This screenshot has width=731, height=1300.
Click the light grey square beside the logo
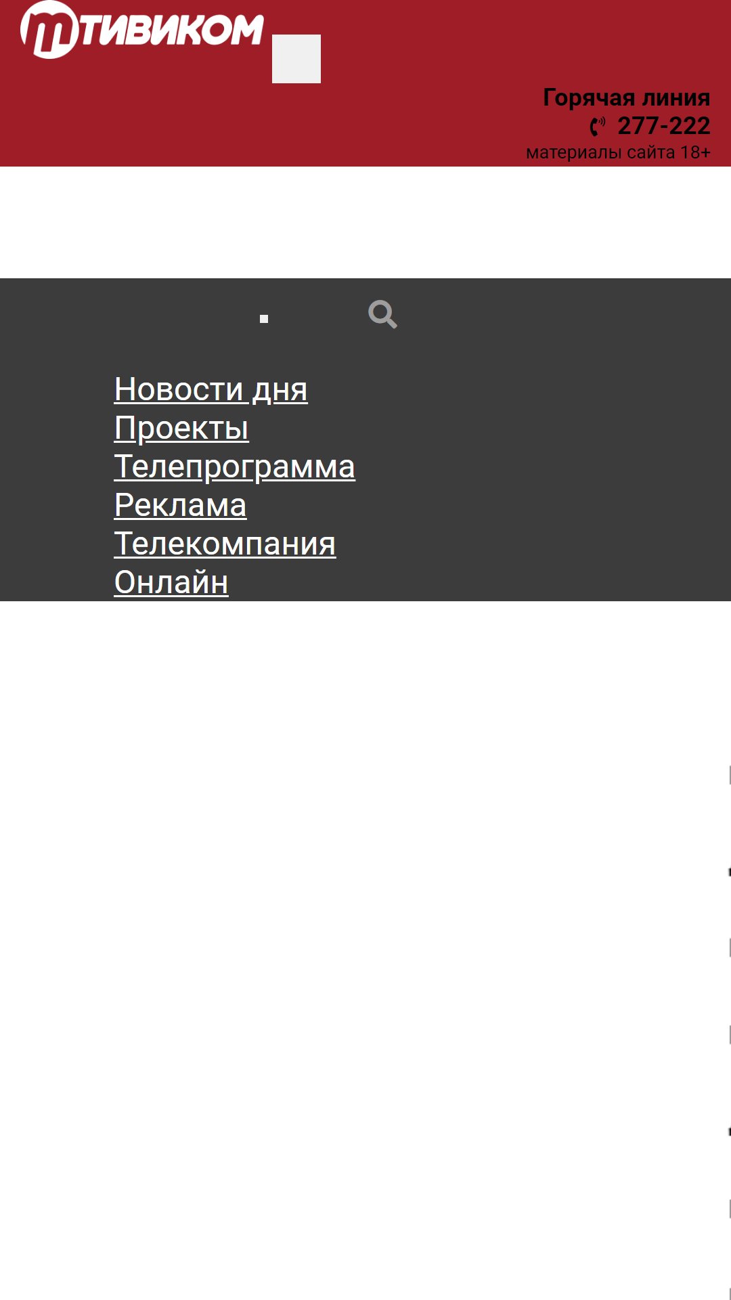pos(296,59)
